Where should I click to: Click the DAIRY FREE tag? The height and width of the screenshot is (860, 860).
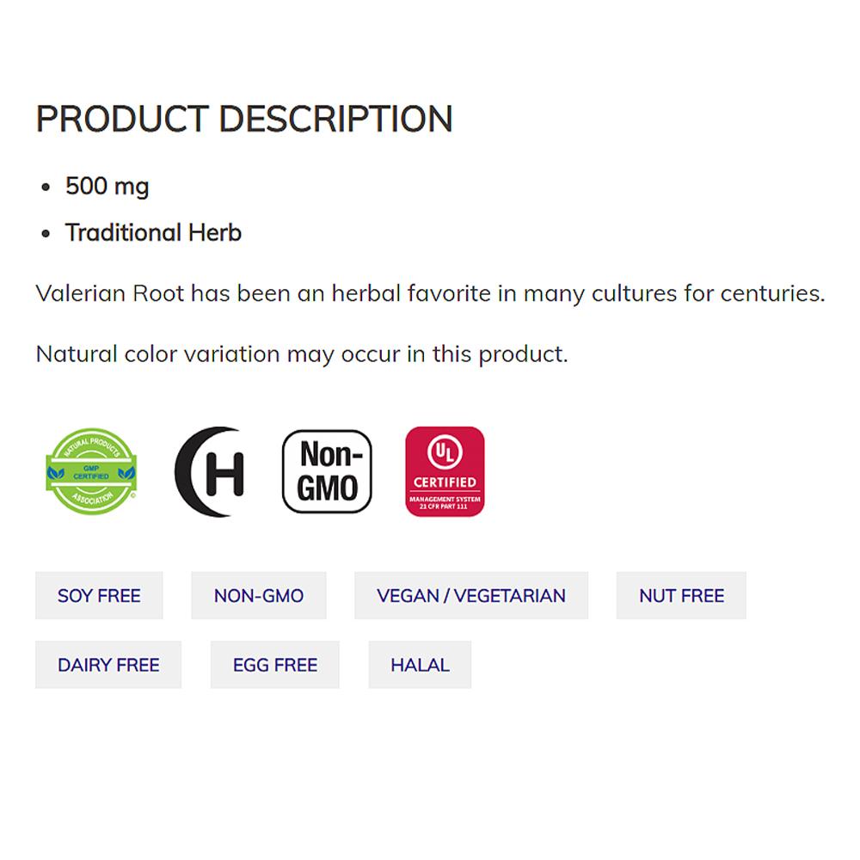coord(108,665)
